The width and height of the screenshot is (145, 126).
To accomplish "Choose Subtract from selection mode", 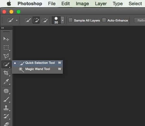I will [x=45, y=20].
